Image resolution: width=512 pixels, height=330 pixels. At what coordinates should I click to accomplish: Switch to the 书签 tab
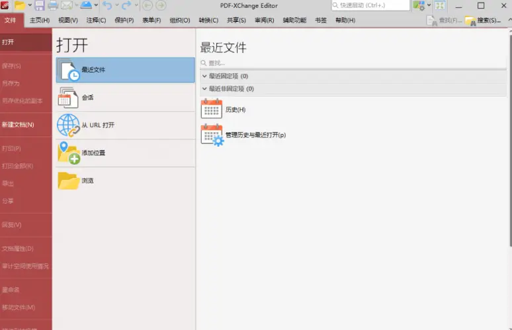pyautogui.click(x=321, y=21)
